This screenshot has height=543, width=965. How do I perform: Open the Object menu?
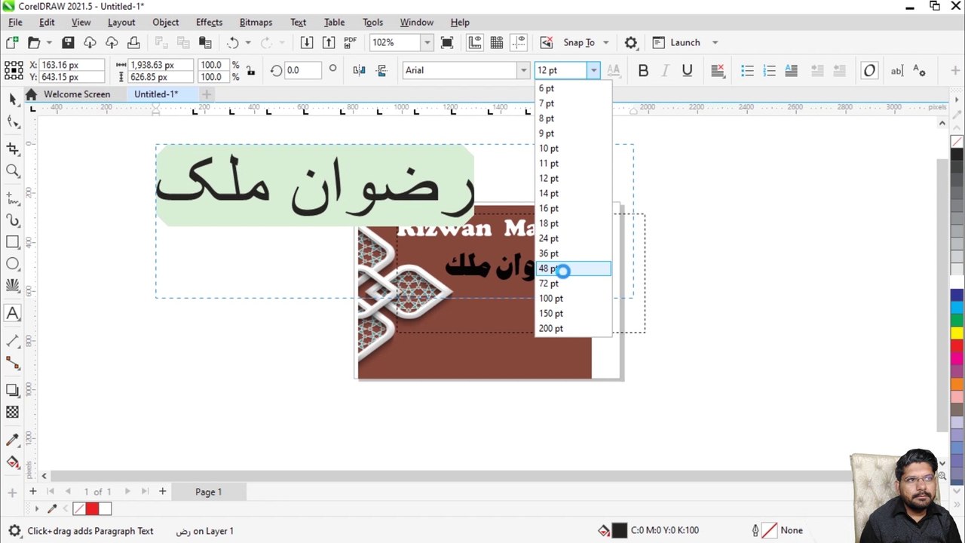point(165,22)
